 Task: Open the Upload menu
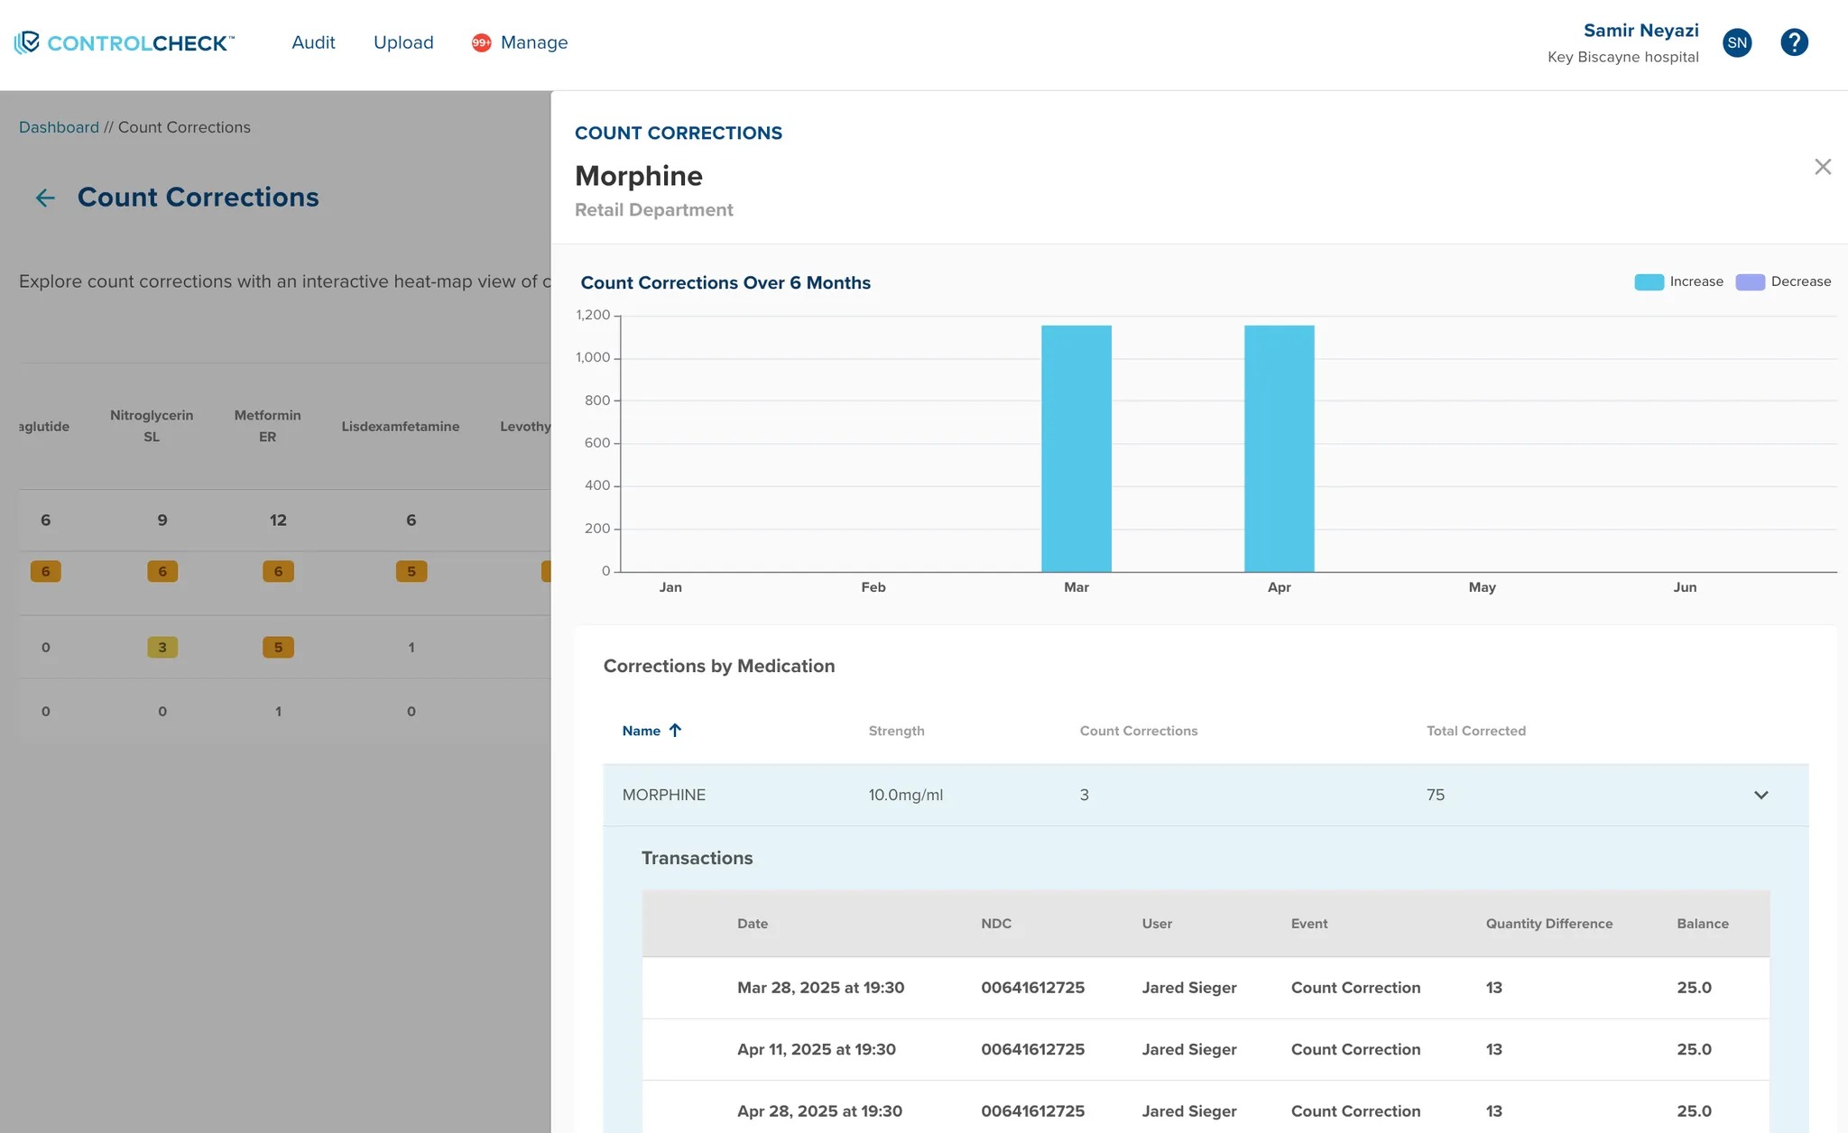click(403, 42)
